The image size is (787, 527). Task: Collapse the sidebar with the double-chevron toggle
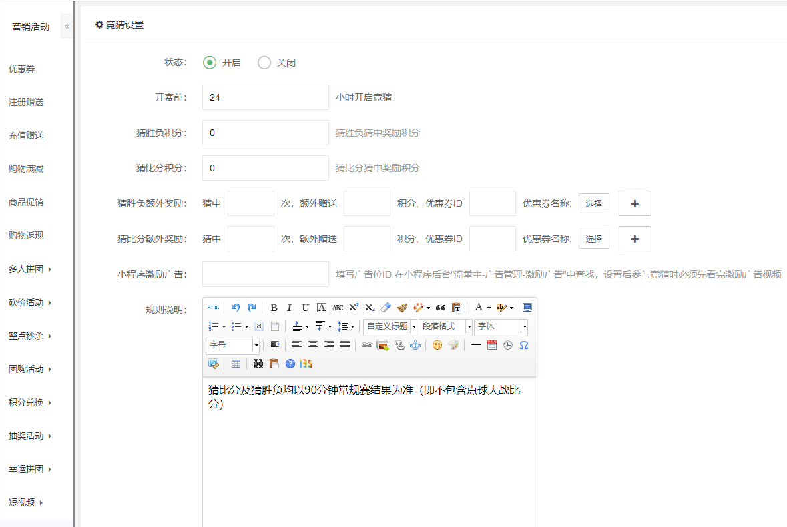click(67, 27)
